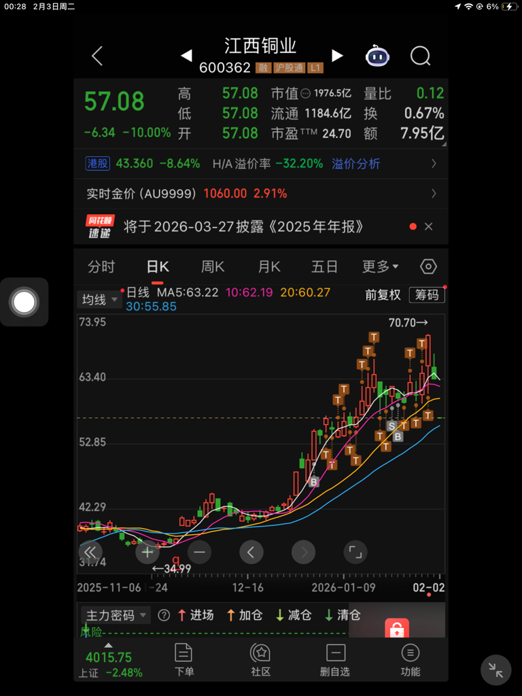Viewport: 522px width, 696px height.
Task: Tap the red lock unlock icon
Action: click(397, 628)
